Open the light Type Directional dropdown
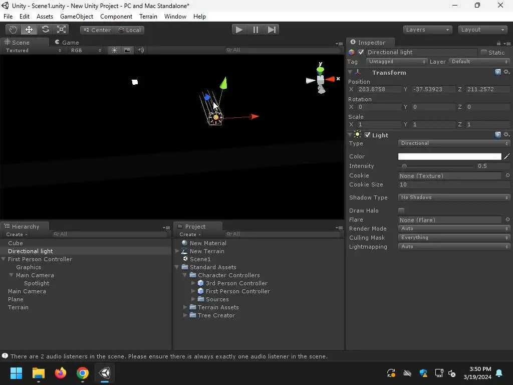513x385 pixels. click(x=454, y=143)
